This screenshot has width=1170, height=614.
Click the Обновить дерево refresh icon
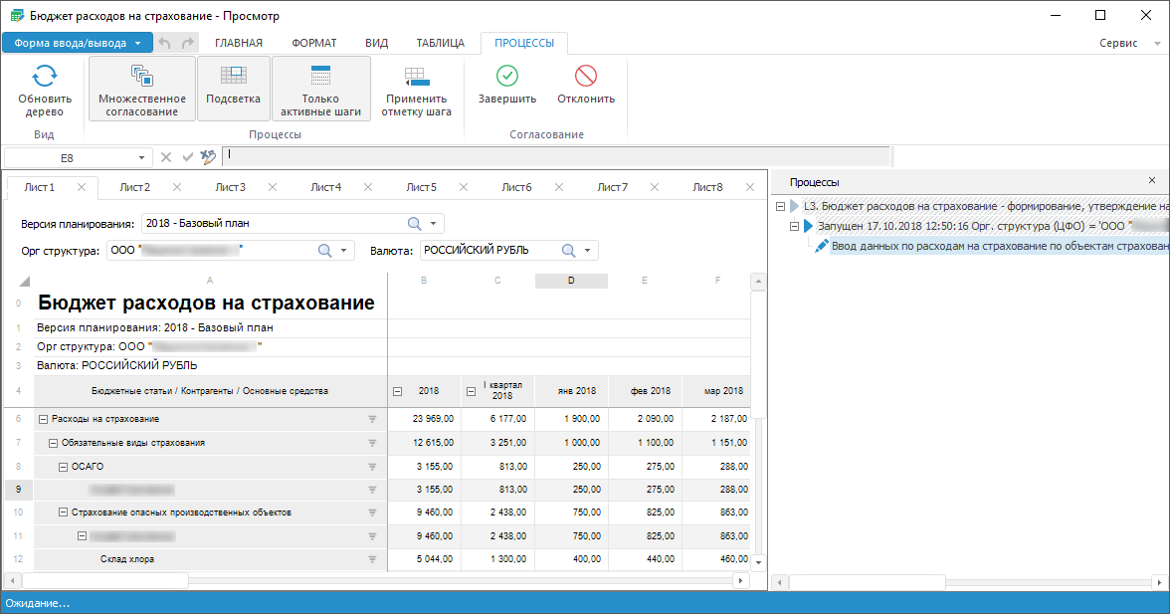(45, 77)
